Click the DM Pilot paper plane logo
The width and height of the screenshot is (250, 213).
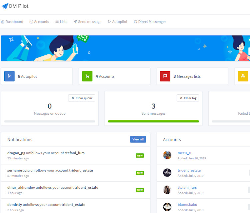coord(5,6)
